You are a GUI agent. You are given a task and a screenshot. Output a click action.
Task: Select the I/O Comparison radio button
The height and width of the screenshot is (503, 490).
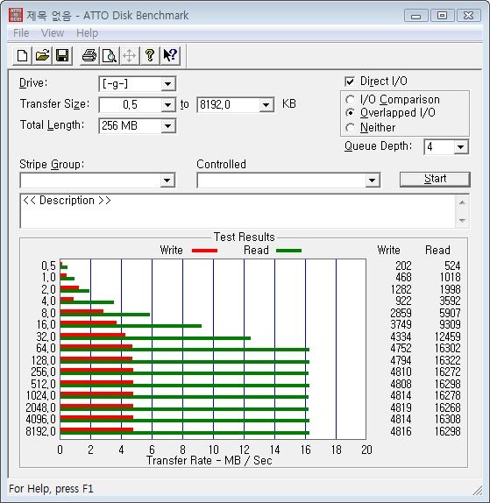(350, 99)
